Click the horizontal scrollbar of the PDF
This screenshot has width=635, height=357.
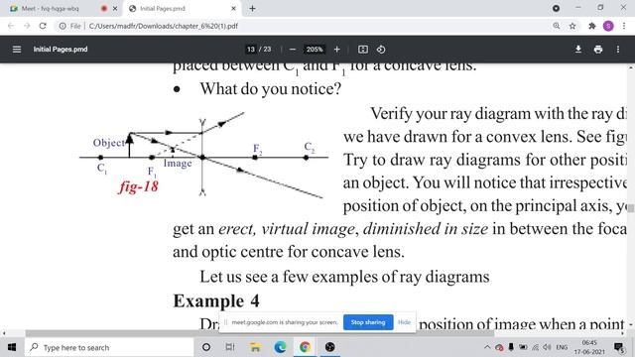point(260,333)
